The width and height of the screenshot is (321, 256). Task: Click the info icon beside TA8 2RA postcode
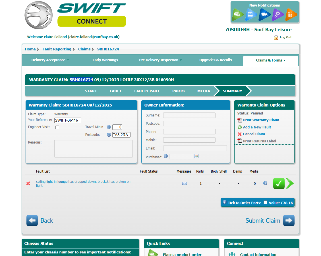109,135
